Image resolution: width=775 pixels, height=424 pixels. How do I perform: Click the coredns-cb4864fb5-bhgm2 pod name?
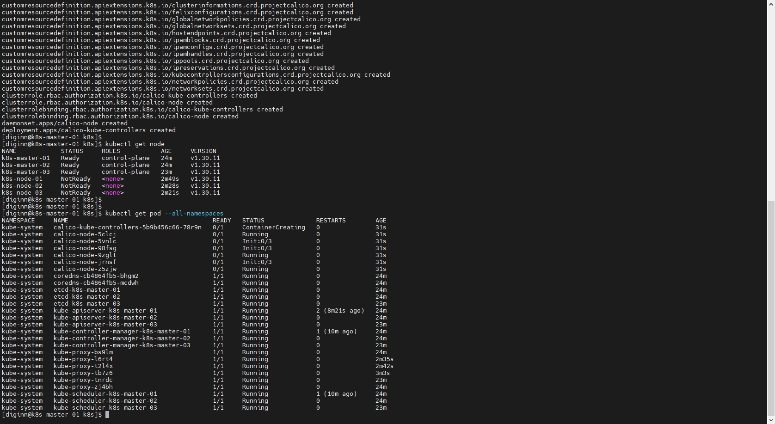point(96,276)
